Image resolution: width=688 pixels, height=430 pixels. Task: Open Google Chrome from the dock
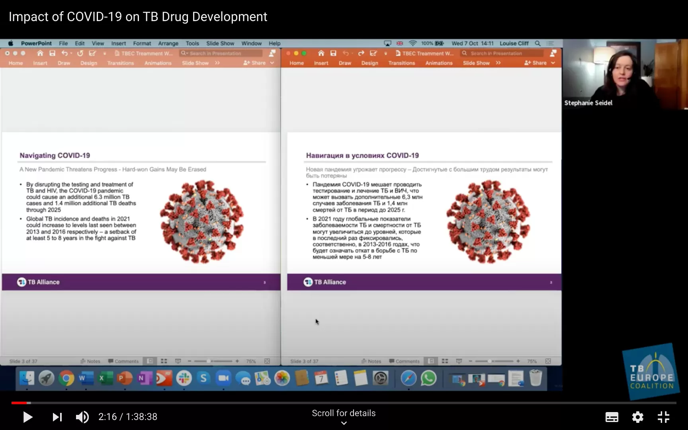66,378
